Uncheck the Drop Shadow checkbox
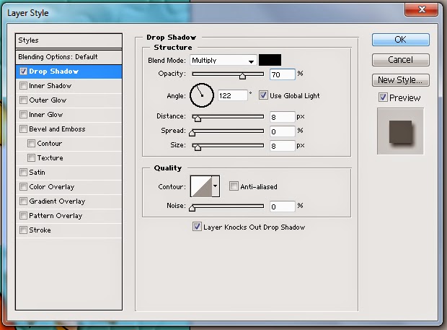447x330 pixels. [x=23, y=71]
